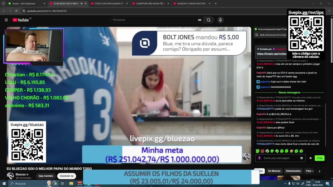Open chat settings gear icon

[x=310, y=158]
